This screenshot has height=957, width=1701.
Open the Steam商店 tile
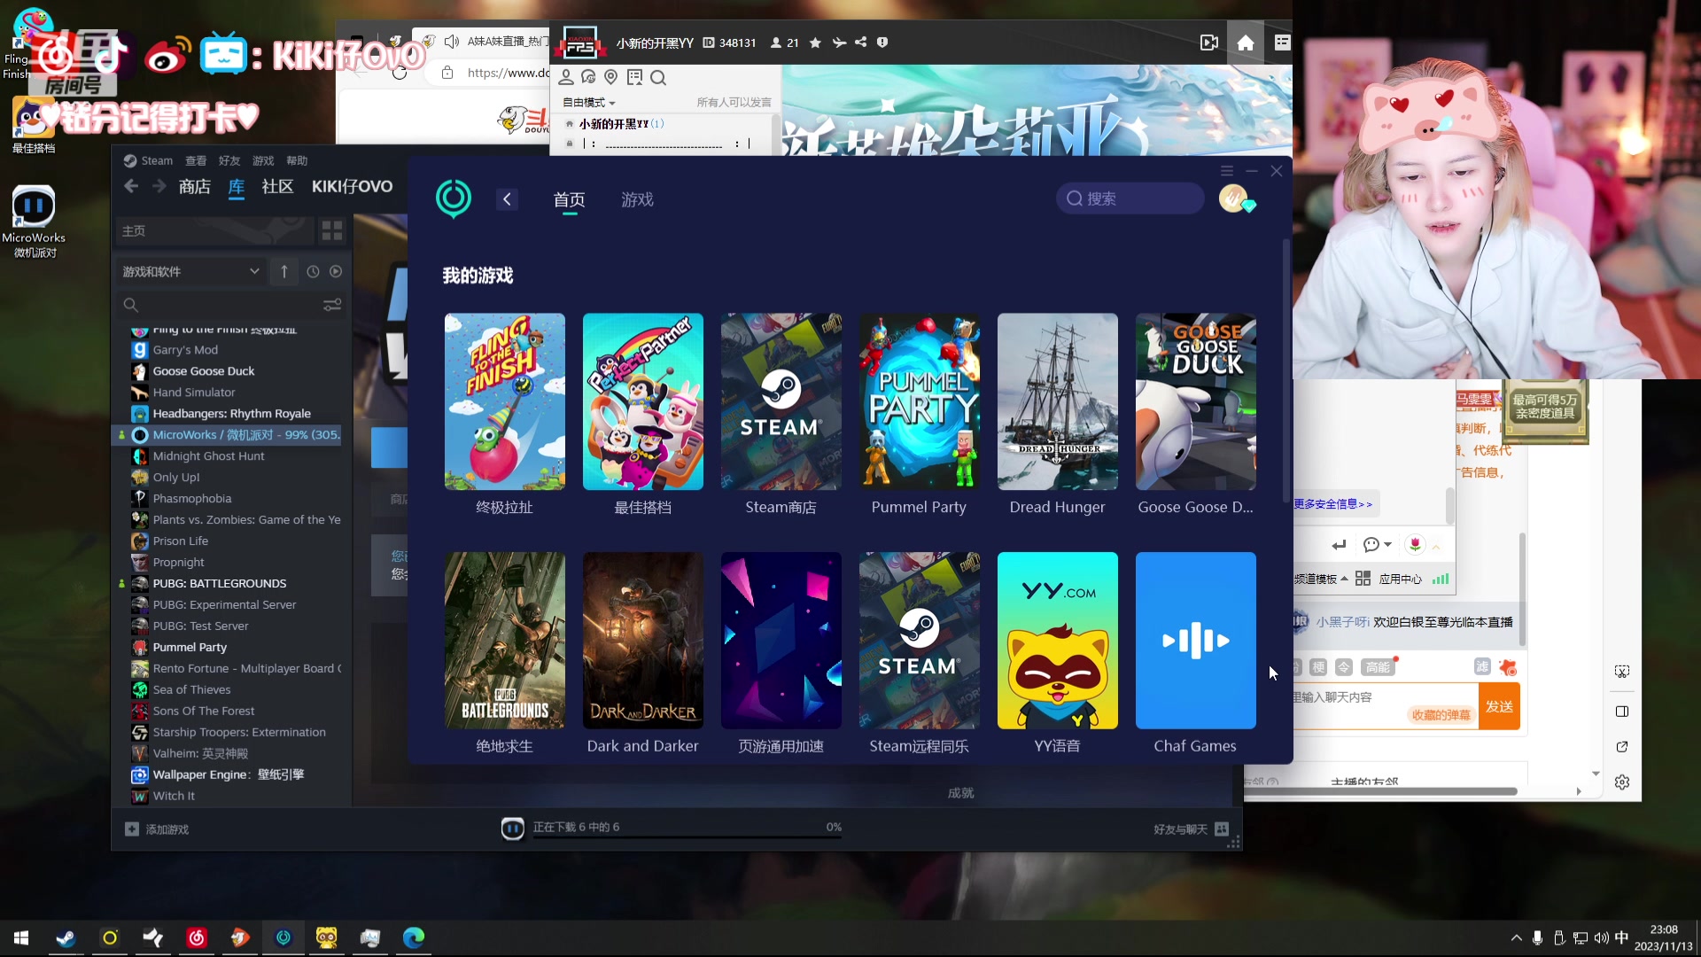tap(781, 401)
